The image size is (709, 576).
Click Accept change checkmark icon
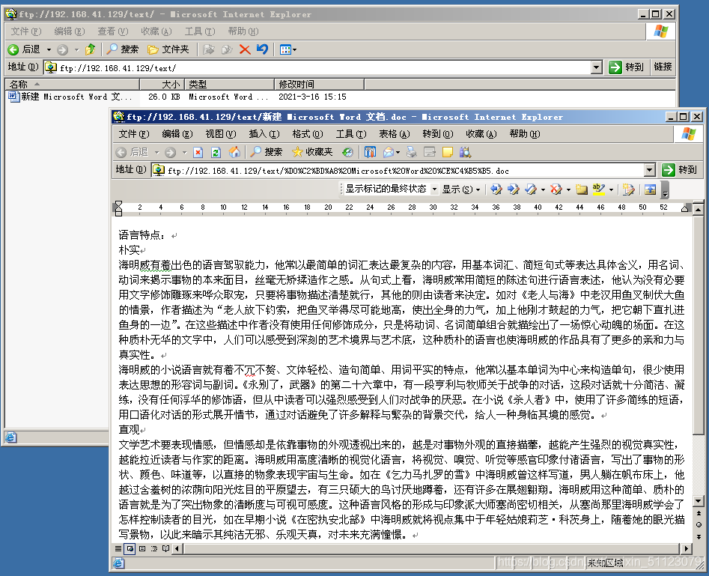click(x=531, y=190)
